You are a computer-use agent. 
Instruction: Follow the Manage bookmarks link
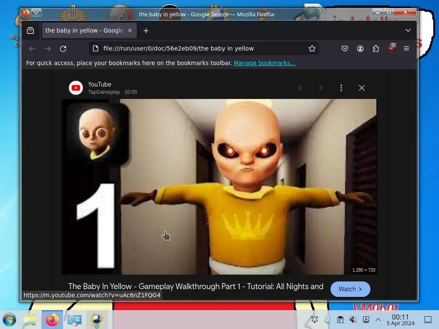[265, 63]
